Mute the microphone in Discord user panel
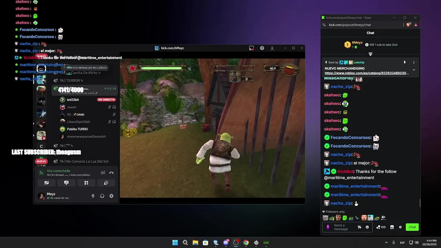 pyautogui.click(x=93, y=196)
